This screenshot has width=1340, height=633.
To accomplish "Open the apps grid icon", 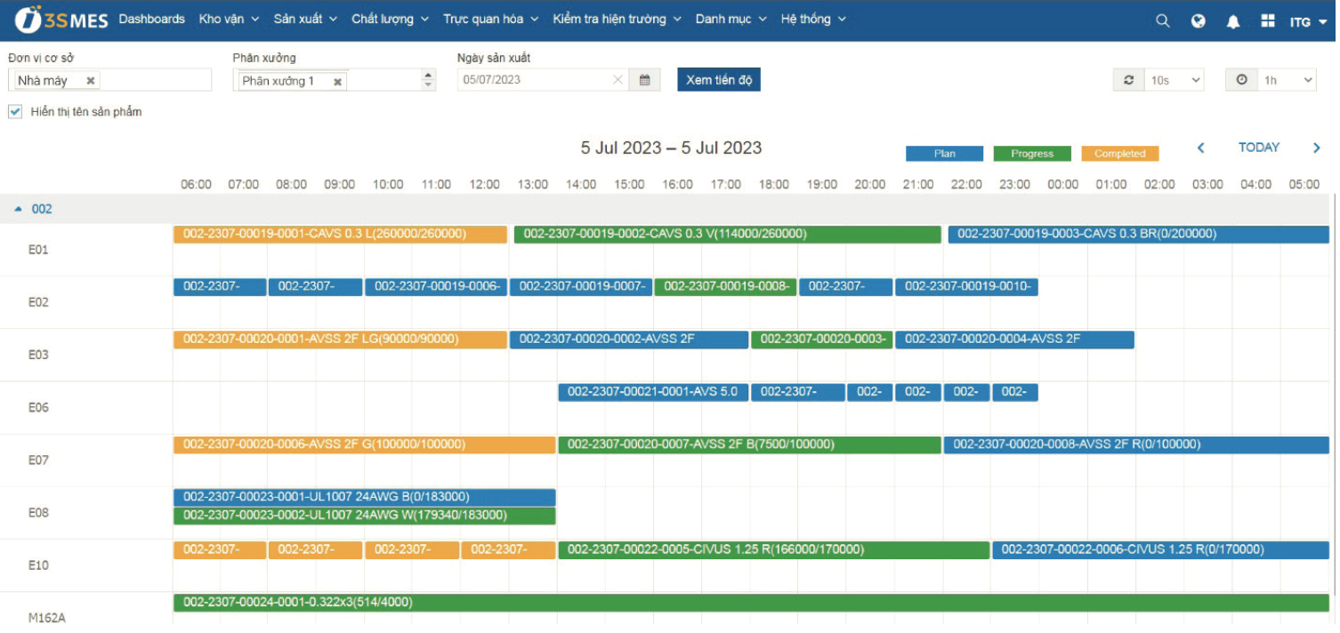I will [x=1268, y=21].
